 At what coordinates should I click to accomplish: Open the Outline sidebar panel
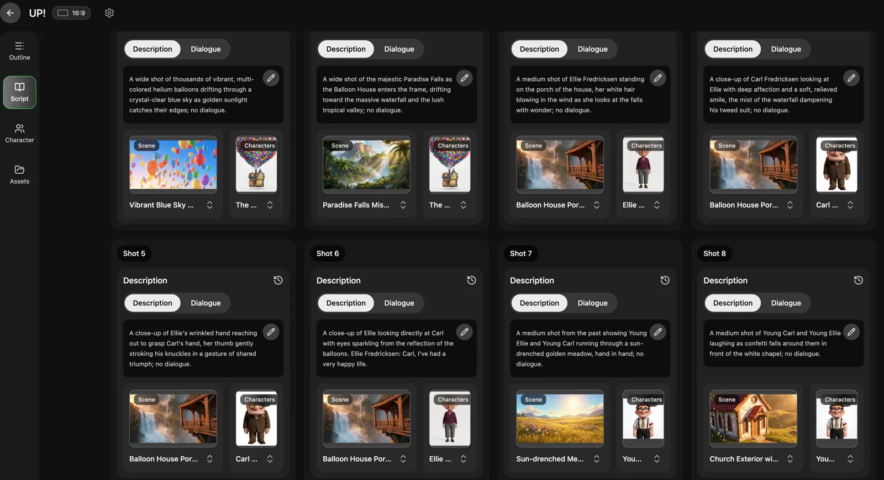click(x=19, y=51)
